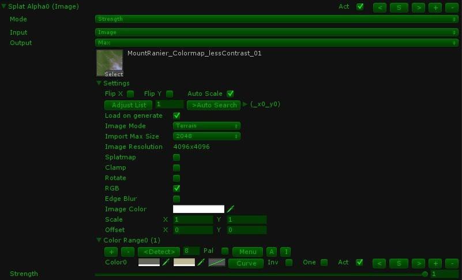
Task: Enable the Clamp checkbox
Action: pos(176,167)
